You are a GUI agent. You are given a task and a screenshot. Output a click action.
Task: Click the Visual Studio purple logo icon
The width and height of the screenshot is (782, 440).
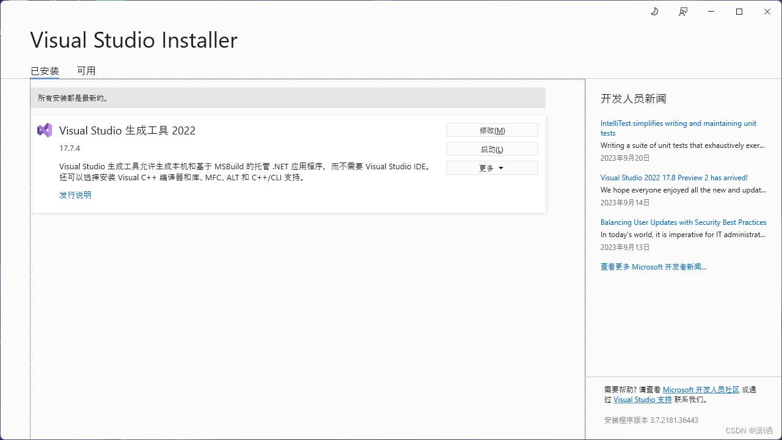click(x=45, y=130)
